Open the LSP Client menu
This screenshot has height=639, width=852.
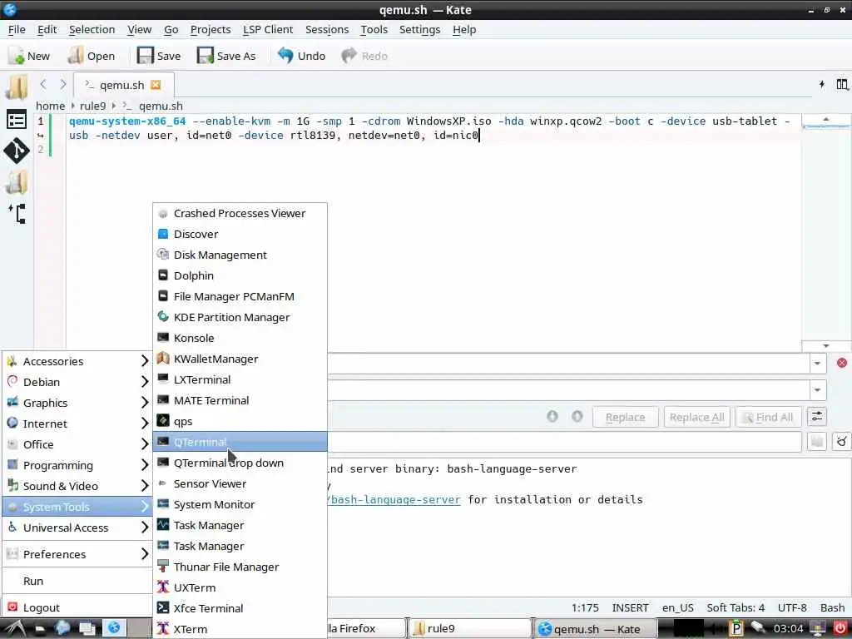(268, 29)
